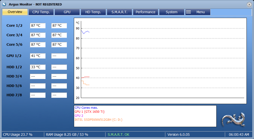This screenshot has height=139, width=254.
Task: Open the System tab
Action: click(172, 12)
